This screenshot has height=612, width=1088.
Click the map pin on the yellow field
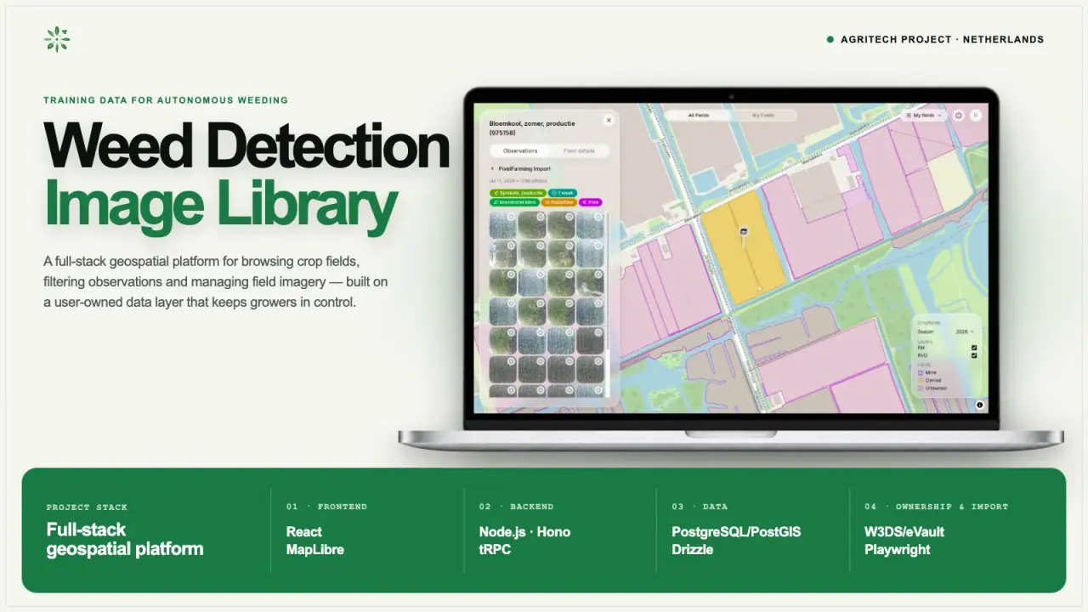click(744, 230)
